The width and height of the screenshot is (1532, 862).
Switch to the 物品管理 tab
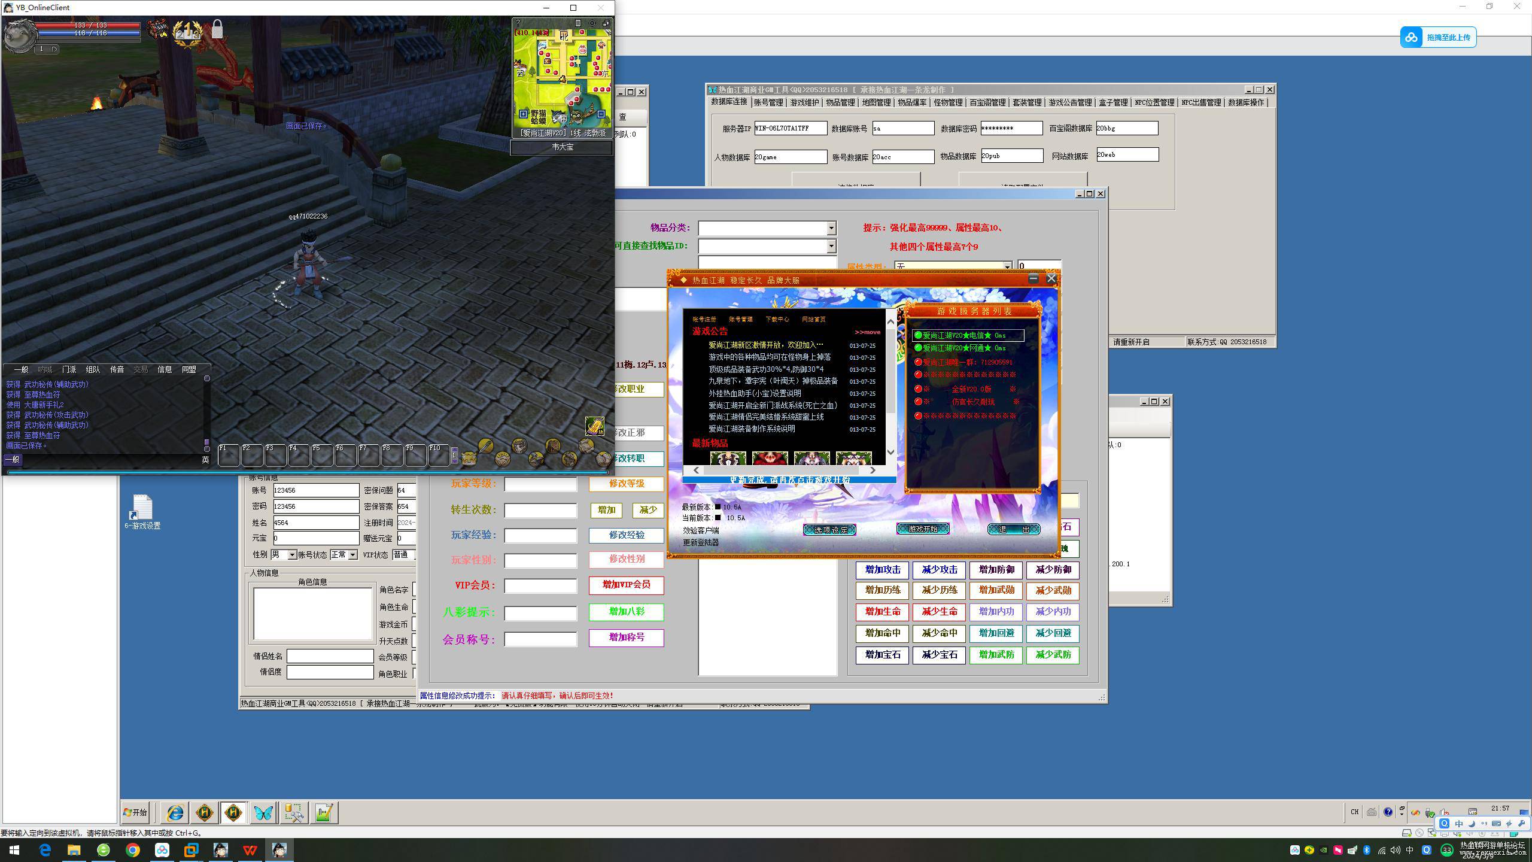840,102
